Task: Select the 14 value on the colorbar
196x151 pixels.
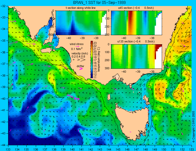Action: [x=95, y=69]
